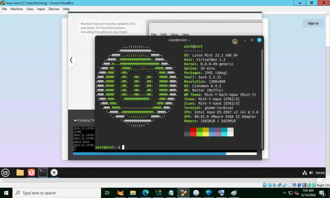Image resolution: width=330 pixels, height=198 pixels.
Task: Open Windows notification center
Action: click(x=322, y=193)
